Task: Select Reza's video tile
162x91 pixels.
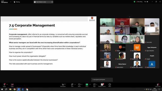Action: click(x=152, y=22)
